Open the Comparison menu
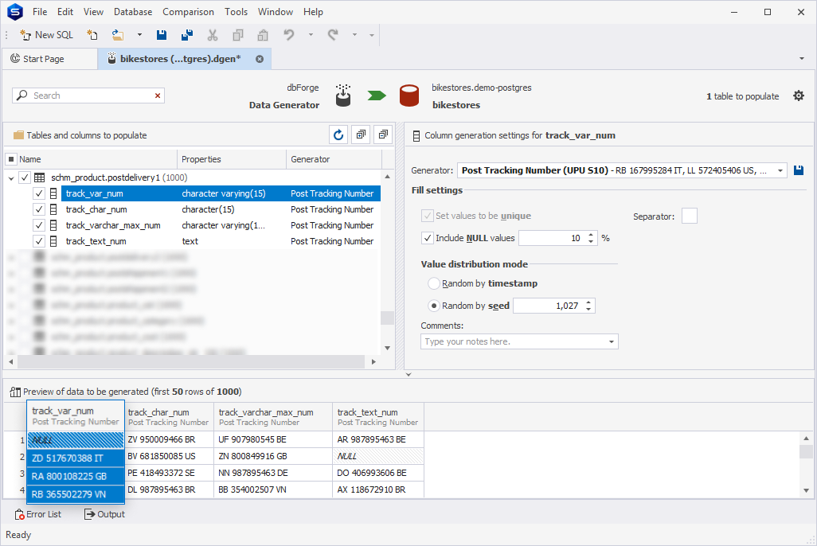The image size is (817, 546). click(188, 11)
